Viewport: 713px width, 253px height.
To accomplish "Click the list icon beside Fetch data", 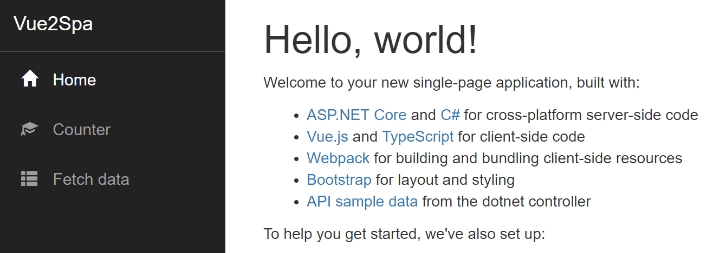I will coord(29,179).
